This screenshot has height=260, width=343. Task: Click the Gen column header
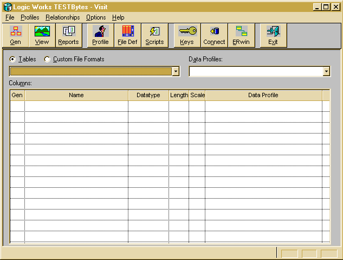pos(17,96)
